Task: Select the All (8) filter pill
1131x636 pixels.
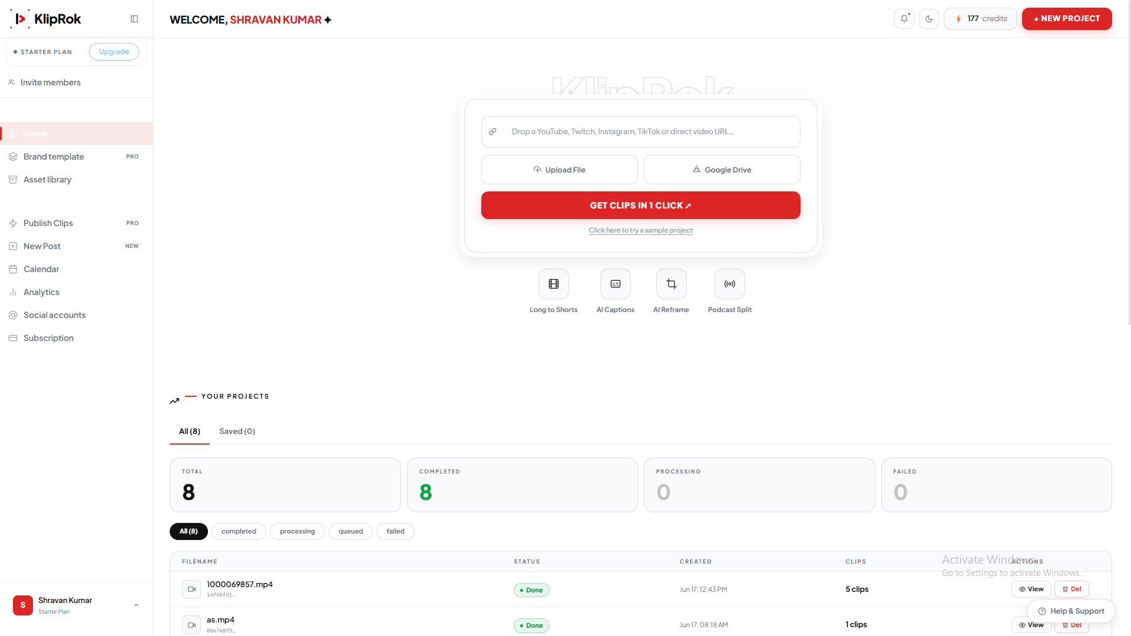Action: click(188, 531)
